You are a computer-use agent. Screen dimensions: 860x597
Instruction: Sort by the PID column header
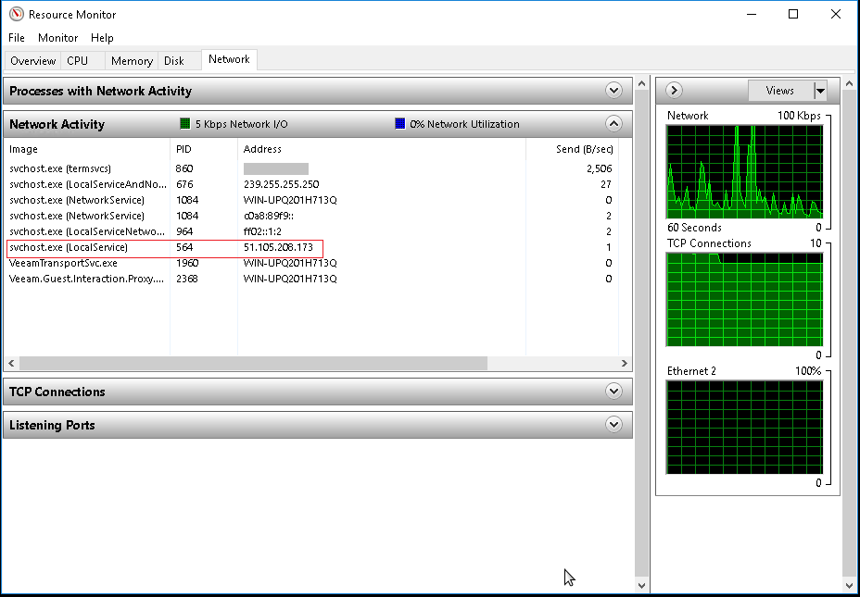point(204,149)
